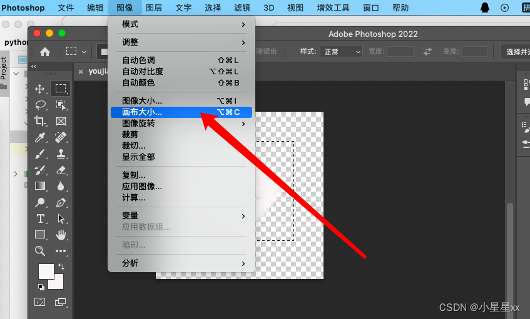Open the 文件 menu

click(x=66, y=7)
